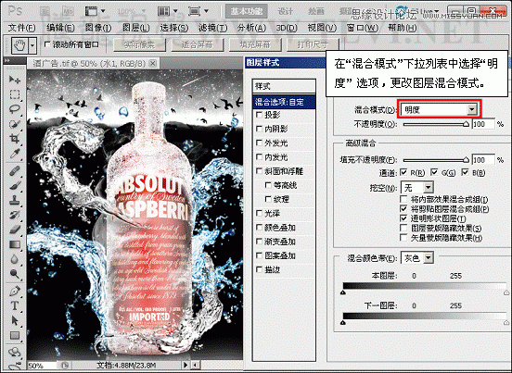Screen dimensions: 512x373
Task: Select the Brush tool
Action: 14,186
